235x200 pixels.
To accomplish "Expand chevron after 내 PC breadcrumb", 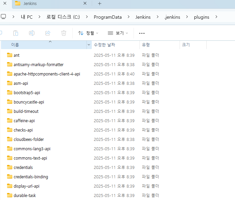I will point(39,17).
